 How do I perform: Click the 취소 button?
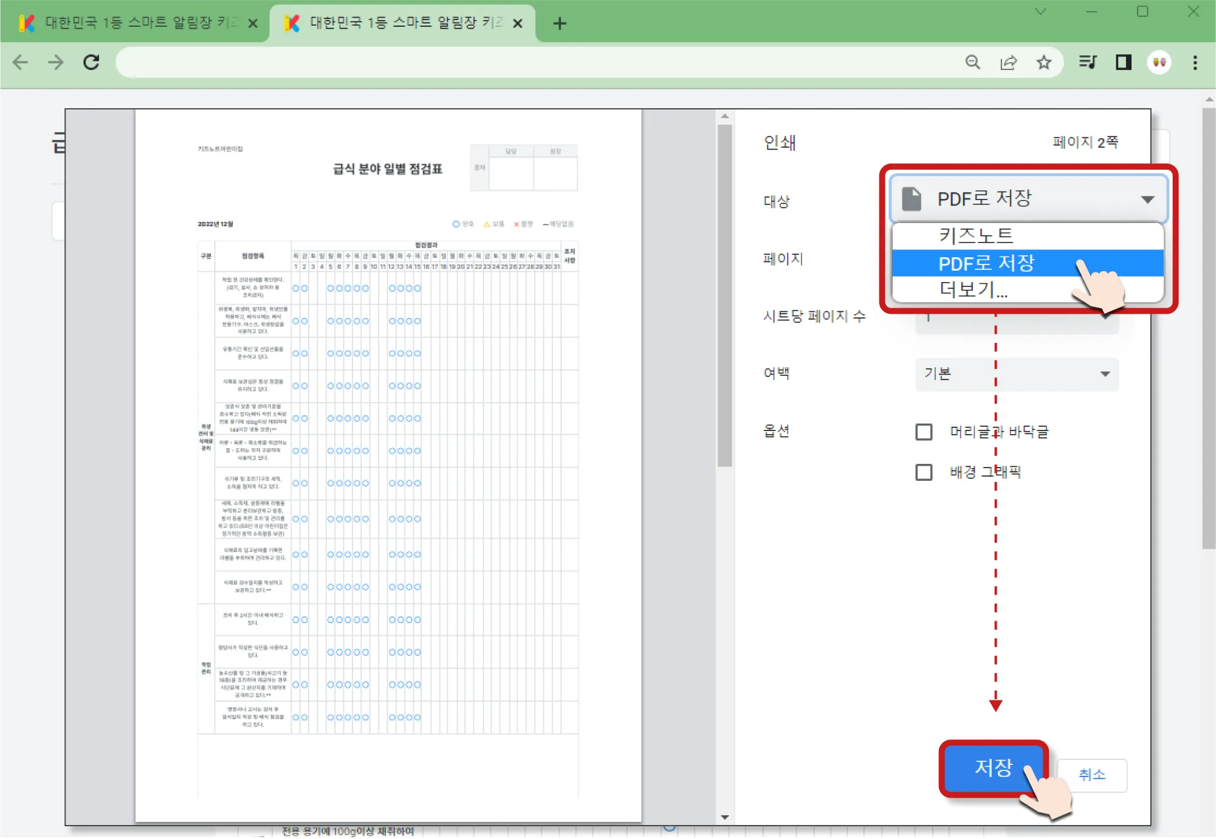click(1091, 775)
